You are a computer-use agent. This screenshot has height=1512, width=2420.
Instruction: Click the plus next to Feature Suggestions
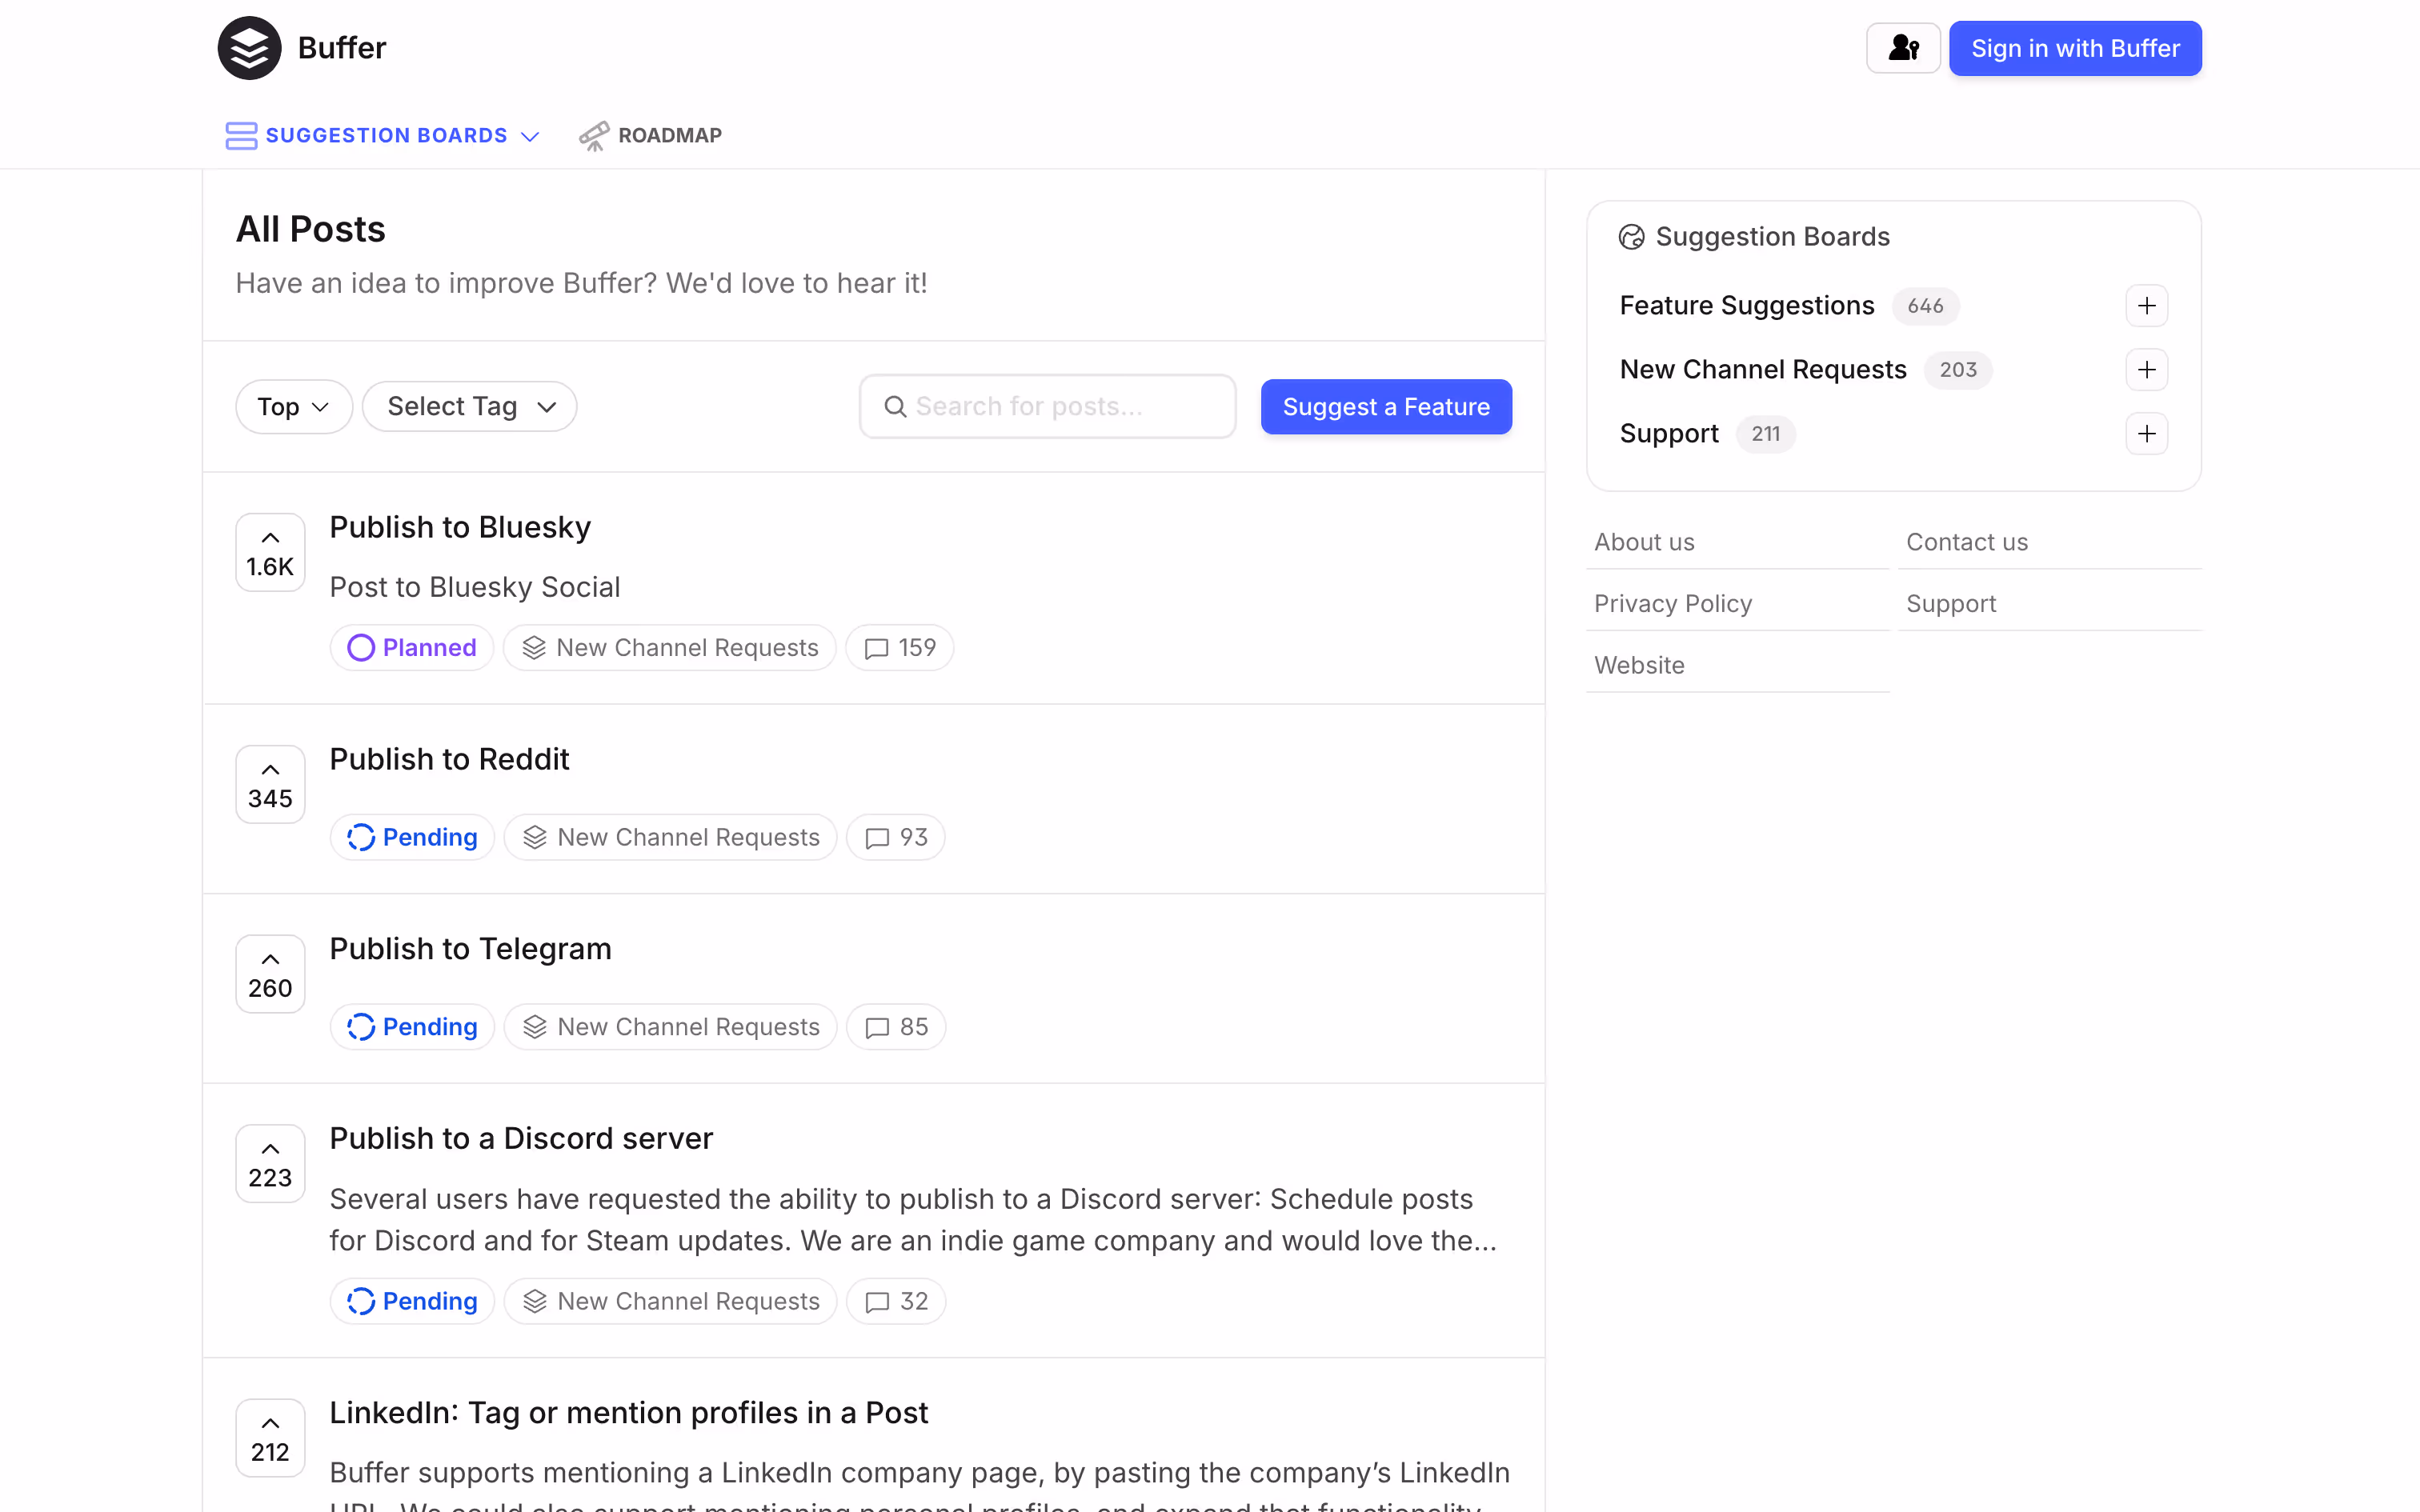[x=2146, y=306]
